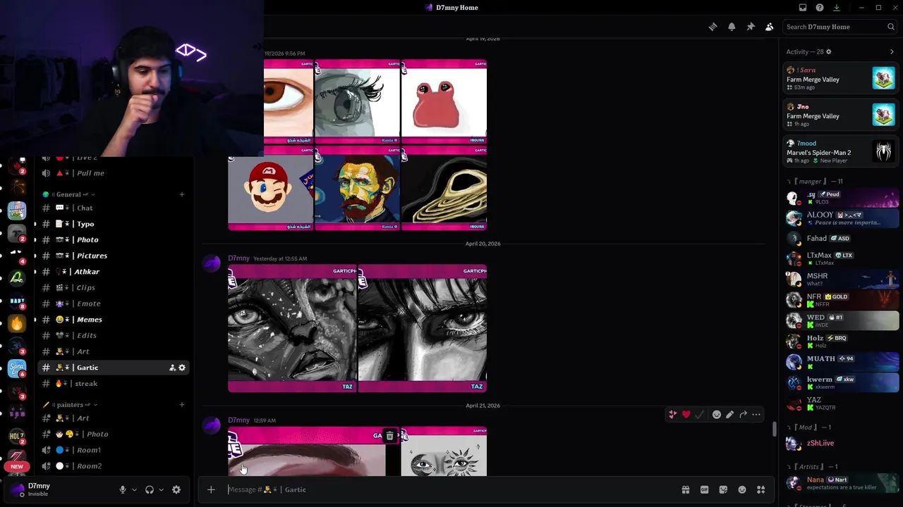Toggle headphones deafen in user panel
This screenshot has height=507, width=903.
150,489
